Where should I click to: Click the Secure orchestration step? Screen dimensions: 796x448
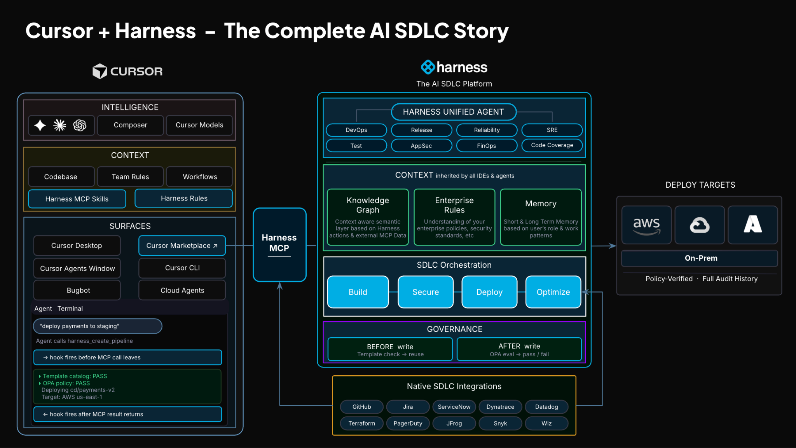(426, 292)
